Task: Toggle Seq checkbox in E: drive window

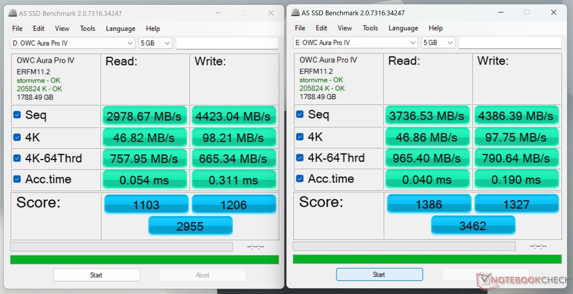Action: [300, 114]
